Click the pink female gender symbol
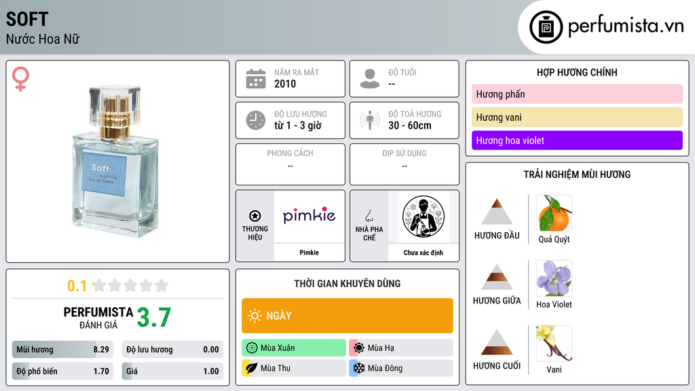Viewport: 695px width, 391px height. (20, 79)
